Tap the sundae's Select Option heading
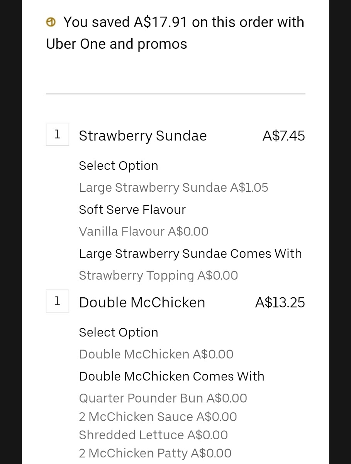Viewport: 351px width, 464px height. [x=119, y=166]
